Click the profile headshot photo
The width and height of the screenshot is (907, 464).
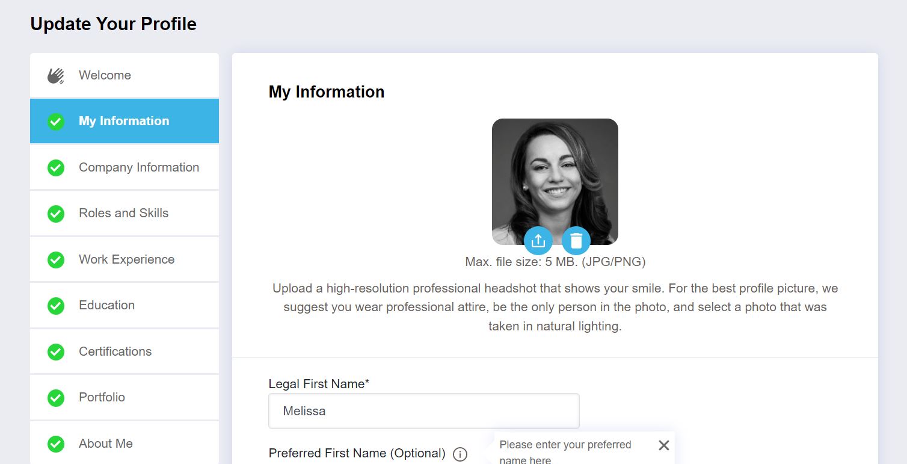[x=555, y=175]
